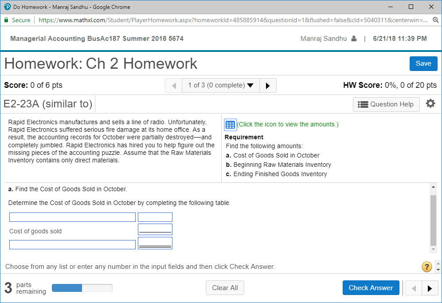The width and height of the screenshot is (442, 303).
Task: Click the first blank answer text box
Action: click(72, 217)
